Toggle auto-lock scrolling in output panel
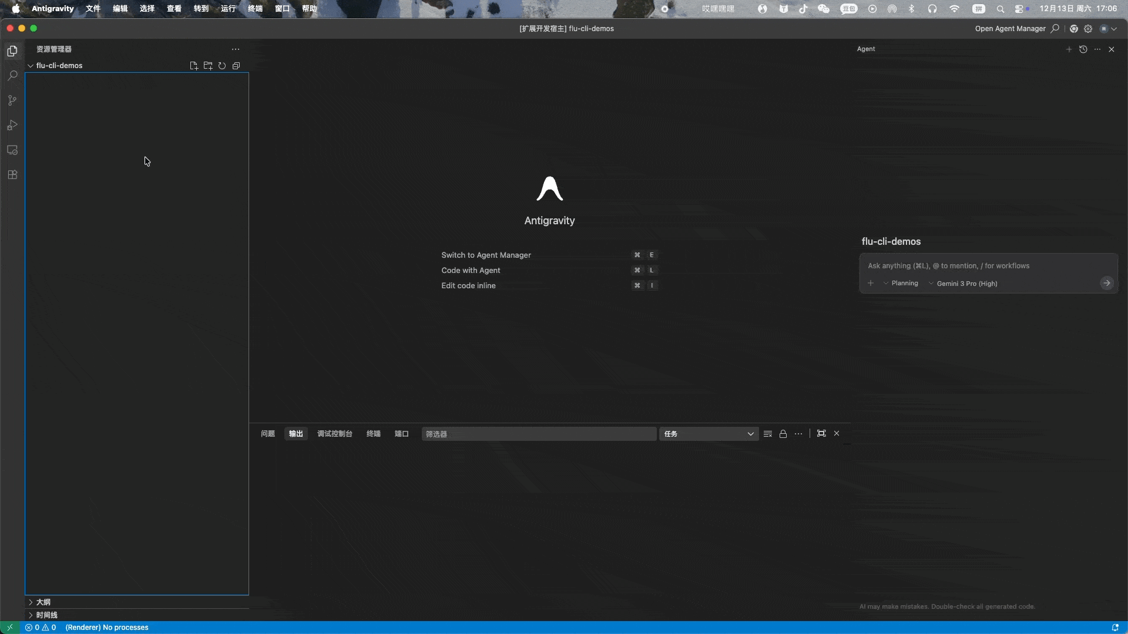Image resolution: width=1128 pixels, height=634 pixels. pos(783,434)
